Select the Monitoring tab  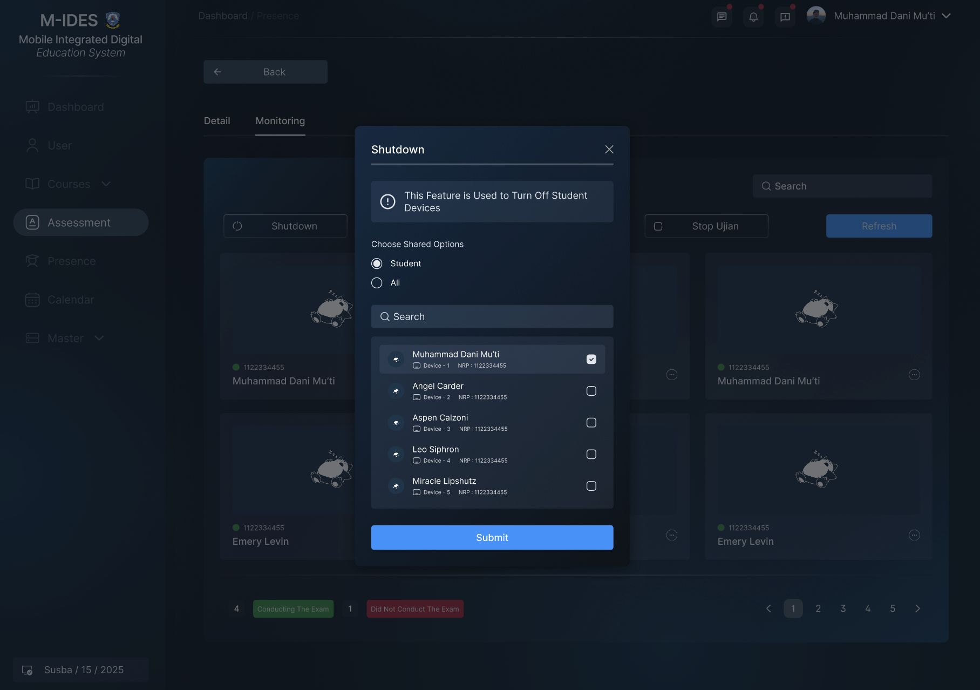[280, 121]
